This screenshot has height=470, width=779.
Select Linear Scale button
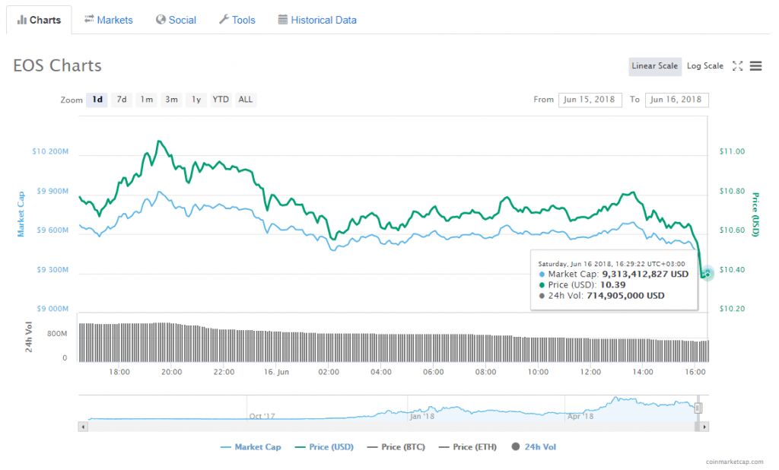click(654, 66)
